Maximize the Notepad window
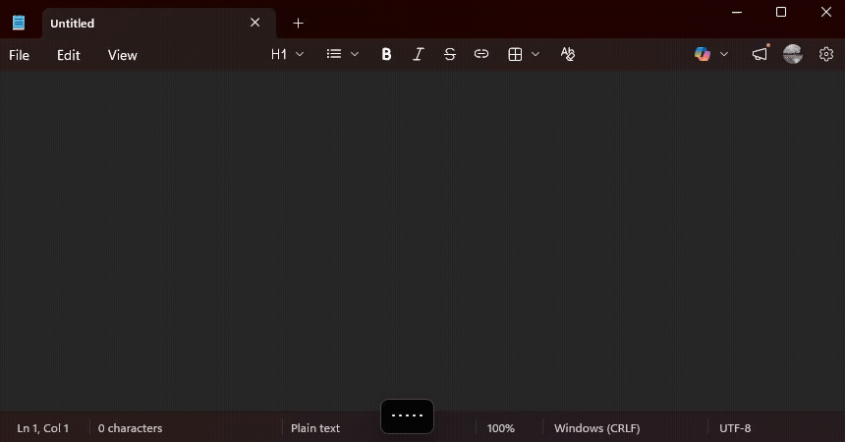The width and height of the screenshot is (845, 442). (781, 12)
